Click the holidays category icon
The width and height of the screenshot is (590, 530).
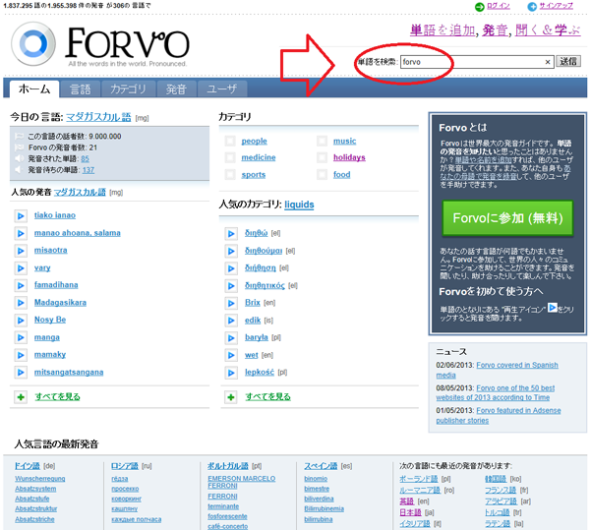[322, 157]
